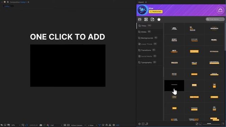Screen dimensions: 226x127
Task: Click the large thumbnails icon right of slider
Action: click(223, 124)
